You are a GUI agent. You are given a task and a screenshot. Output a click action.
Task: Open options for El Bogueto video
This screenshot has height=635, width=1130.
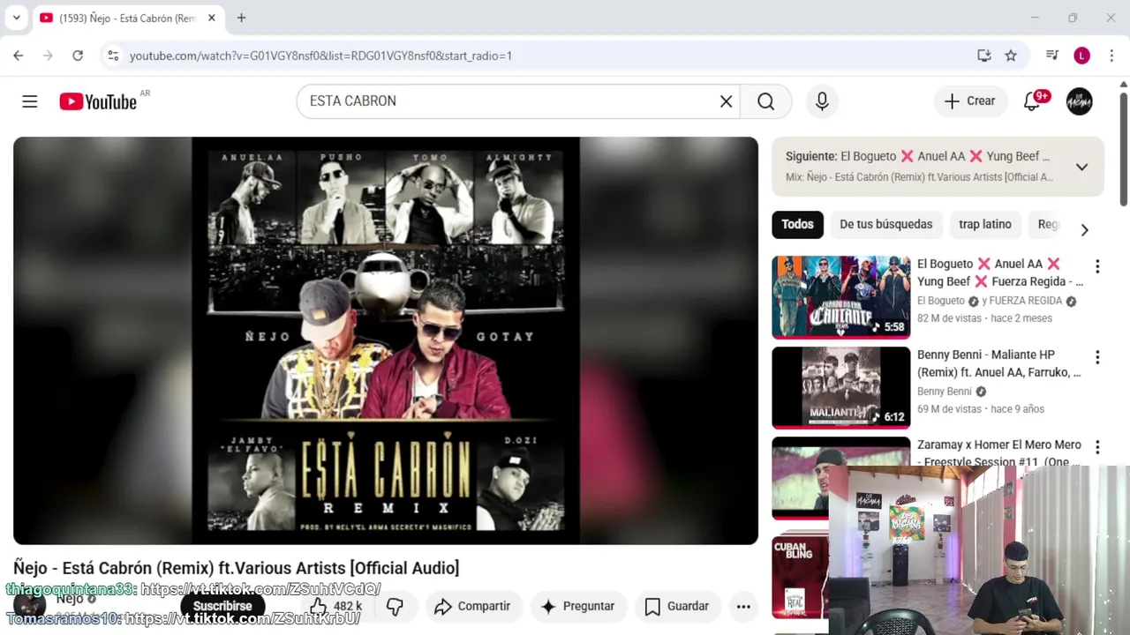click(x=1097, y=266)
